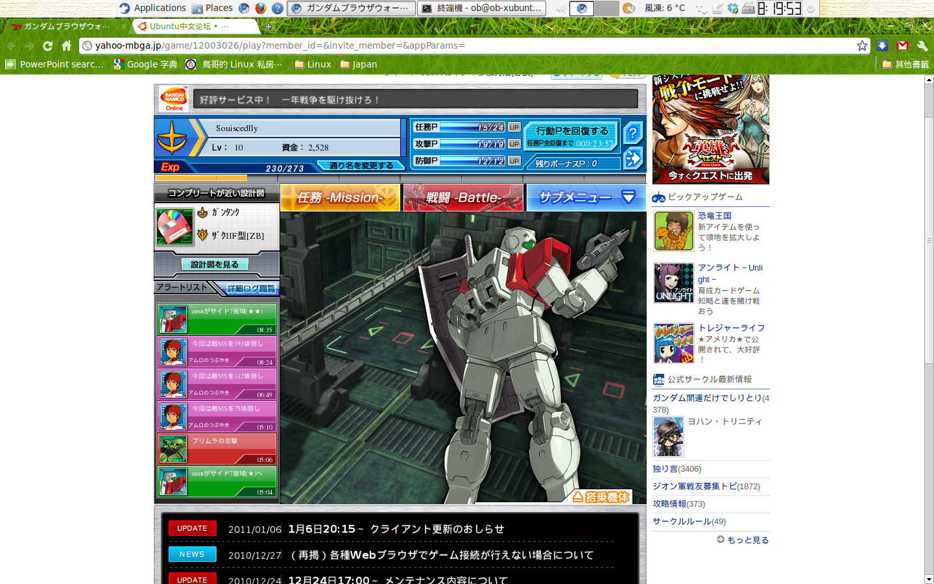934x584 pixels.
Task: Click もっと見る link
Action: click(x=748, y=540)
